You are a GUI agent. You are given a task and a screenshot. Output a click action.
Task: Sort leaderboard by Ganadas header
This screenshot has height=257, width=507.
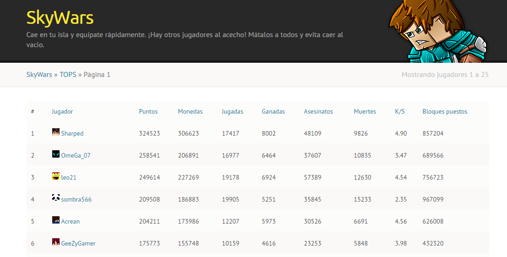pos(273,112)
